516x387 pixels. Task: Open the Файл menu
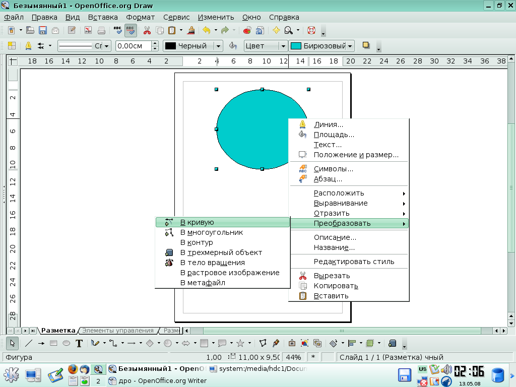tap(14, 17)
